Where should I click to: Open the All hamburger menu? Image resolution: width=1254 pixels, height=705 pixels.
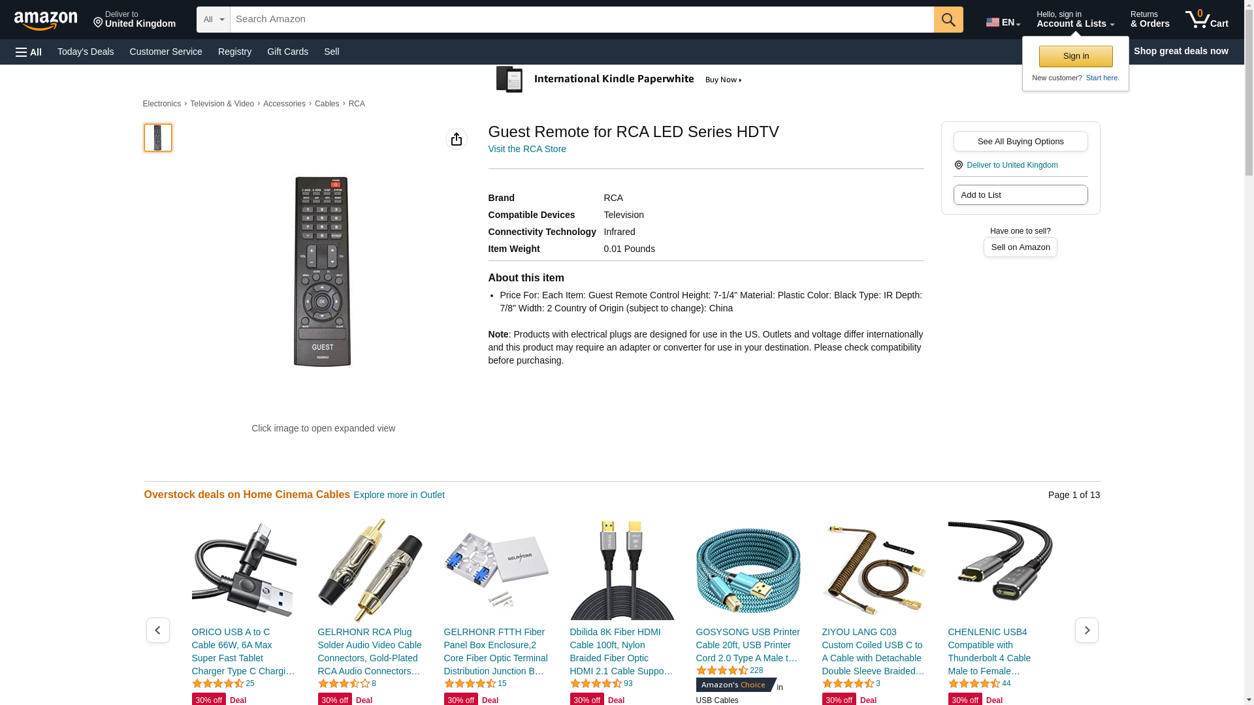[29, 52]
